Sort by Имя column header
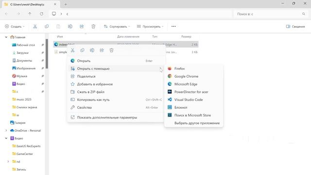The width and height of the screenshot is (311, 175). [x=60, y=36]
